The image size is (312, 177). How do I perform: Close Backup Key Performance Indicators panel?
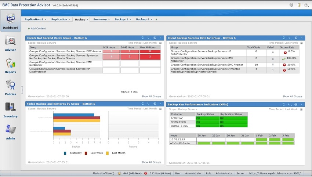(x=301, y=104)
